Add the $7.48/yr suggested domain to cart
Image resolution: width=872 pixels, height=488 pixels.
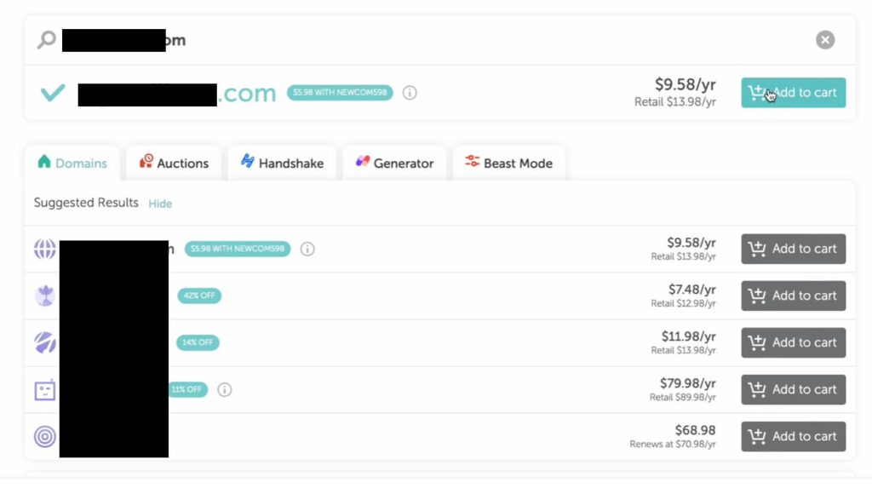pyautogui.click(x=793, y=296)
